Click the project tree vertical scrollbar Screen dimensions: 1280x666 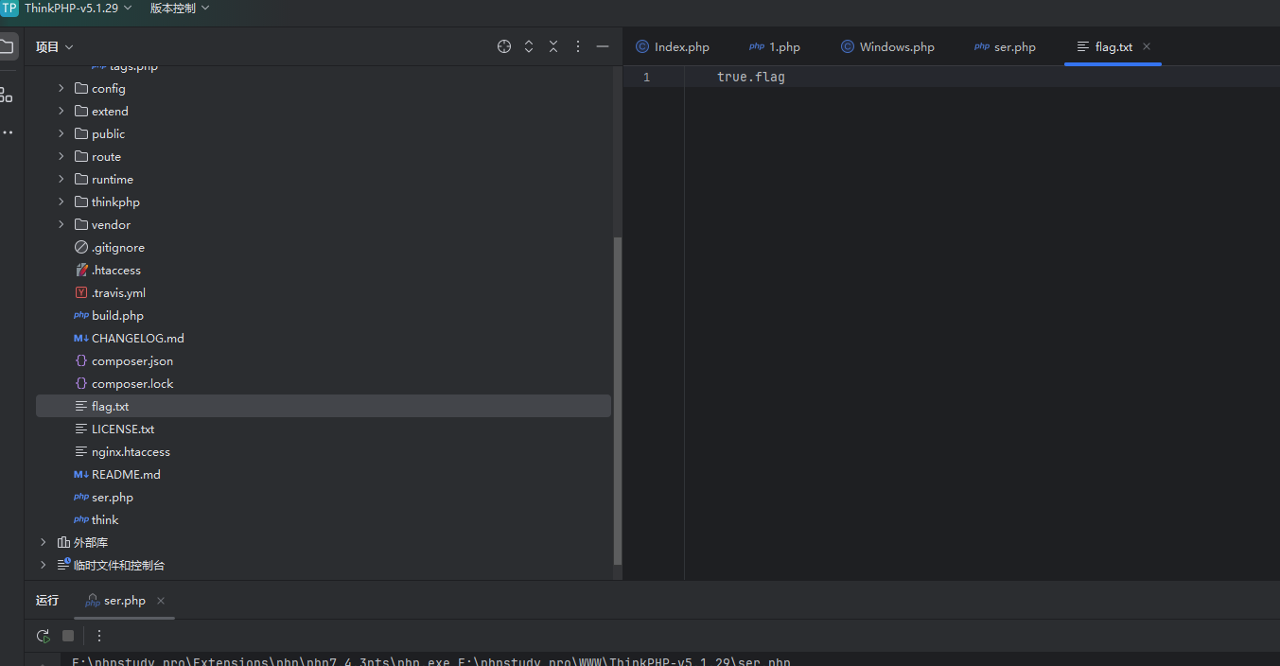618,397
